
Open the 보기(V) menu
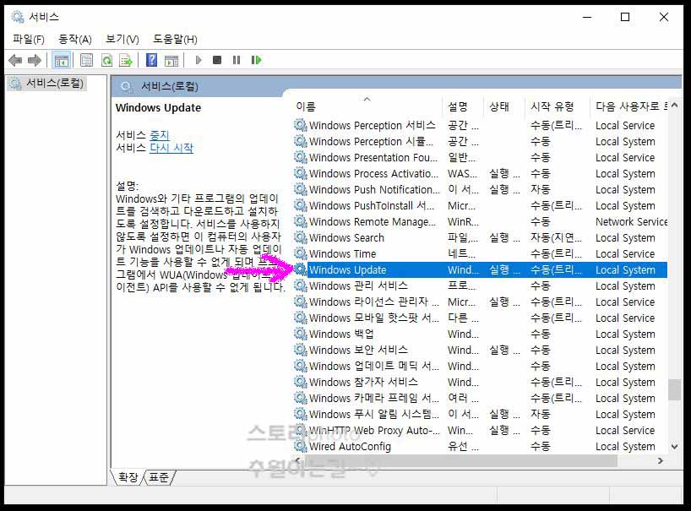pyautogui.click(x=122, y=39)
